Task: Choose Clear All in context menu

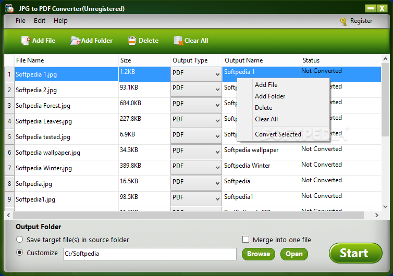Action: (283, 119)
